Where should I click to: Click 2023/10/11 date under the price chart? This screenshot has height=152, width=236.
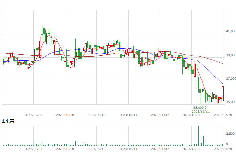(x=128, y=115)
